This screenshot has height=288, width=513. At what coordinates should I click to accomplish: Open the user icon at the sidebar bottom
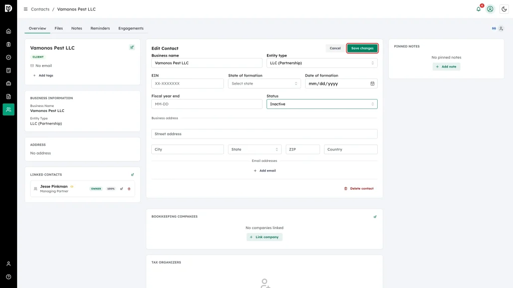click(9, 264)
